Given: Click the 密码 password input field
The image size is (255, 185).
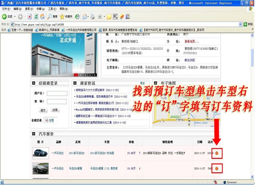Looking at the screenshot, I should [57, 102].
